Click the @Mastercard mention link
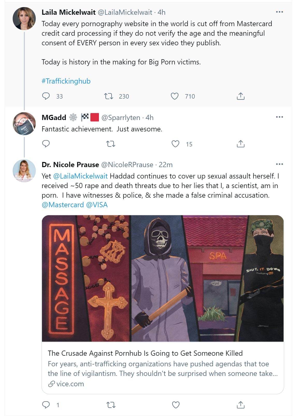Screen dimensions: 296x416 [x=63, y=205]
